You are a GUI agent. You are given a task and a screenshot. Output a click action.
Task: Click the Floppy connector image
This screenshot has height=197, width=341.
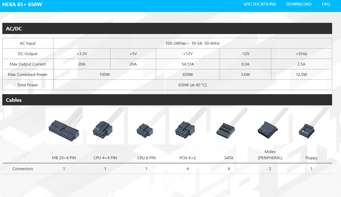(311, 126)
